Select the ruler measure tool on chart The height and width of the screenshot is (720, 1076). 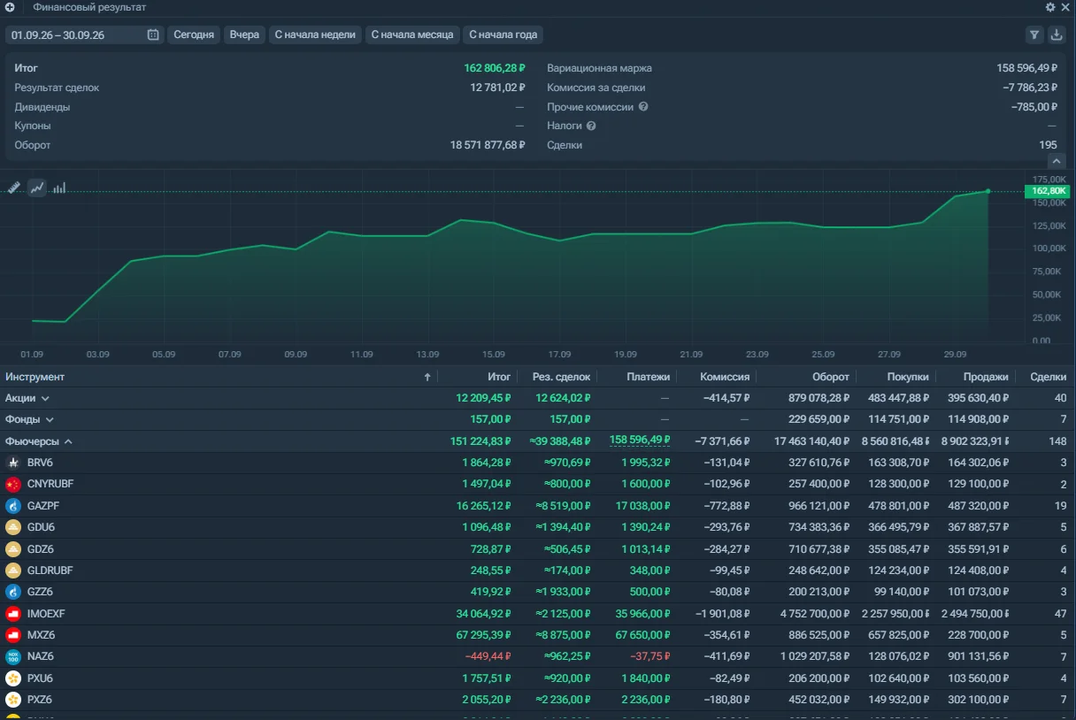14,188
